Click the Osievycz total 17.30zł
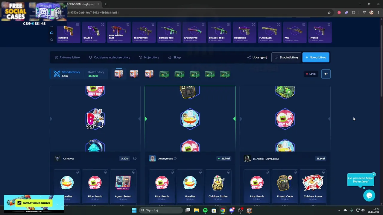Viewport: 383px width, 215px height. coord(124,159)
